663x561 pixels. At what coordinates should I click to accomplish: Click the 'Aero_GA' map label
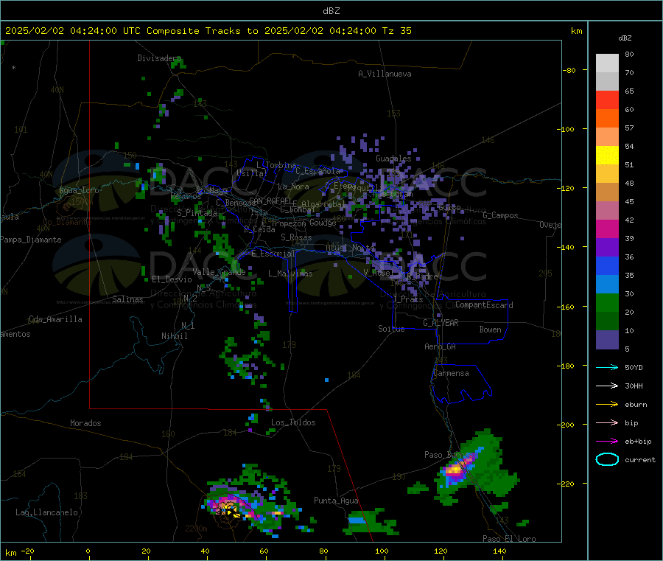(440, 346)
